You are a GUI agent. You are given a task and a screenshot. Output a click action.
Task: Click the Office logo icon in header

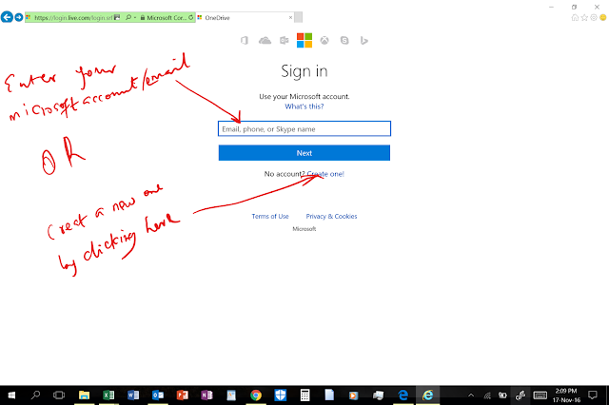[x=245, y=40]
